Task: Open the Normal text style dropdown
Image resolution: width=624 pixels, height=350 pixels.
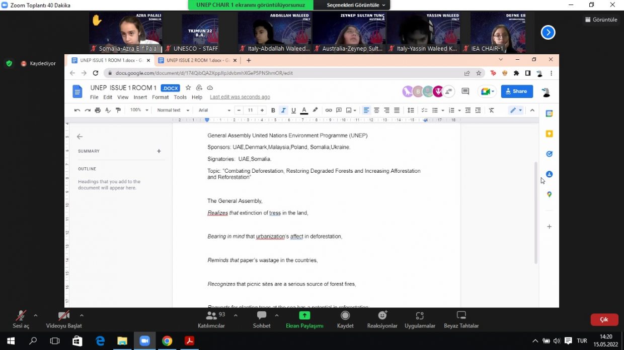Action: pyautogui.click(x=173, y=110)
